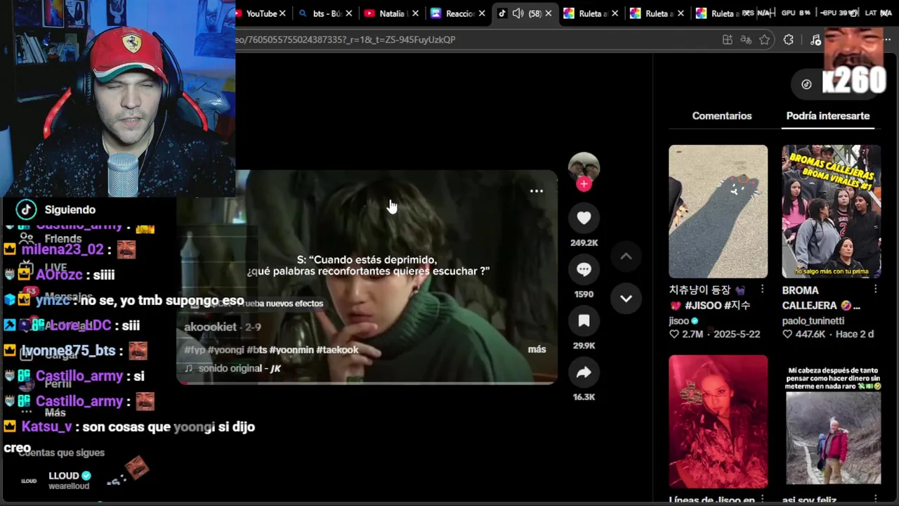Play the main video in the player

point(367,276)
